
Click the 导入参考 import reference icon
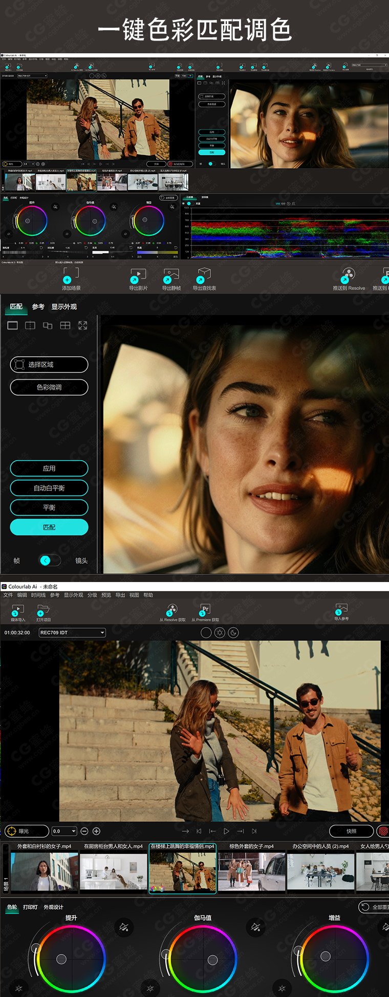(x=341, y=610)
